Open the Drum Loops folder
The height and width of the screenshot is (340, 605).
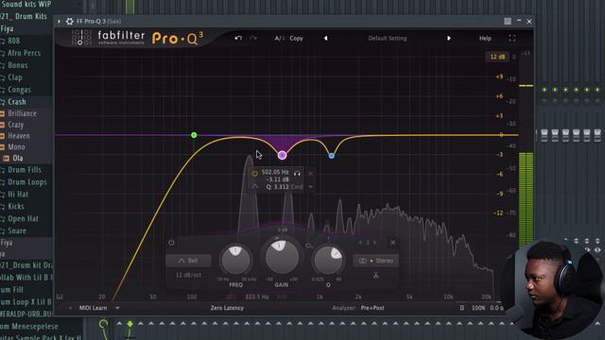tap(27, 182)
